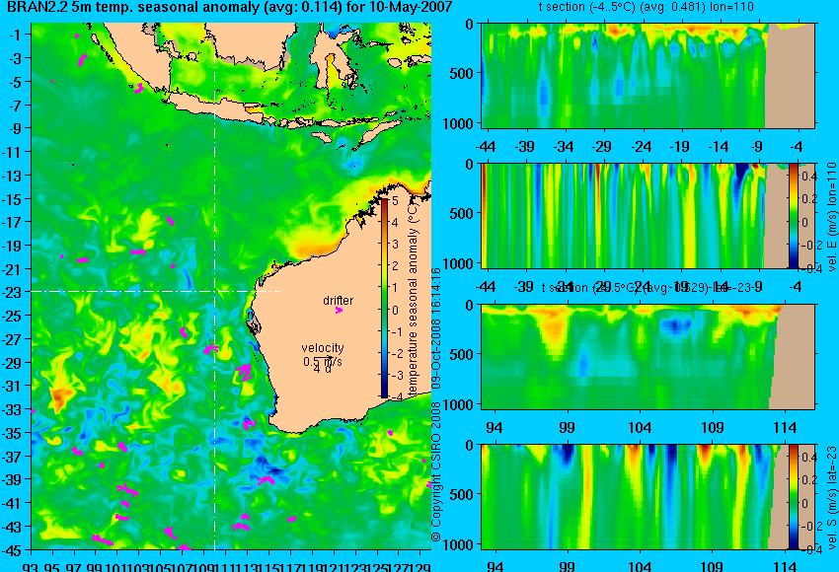Click 500 depth label on vel. S plot

462,494
